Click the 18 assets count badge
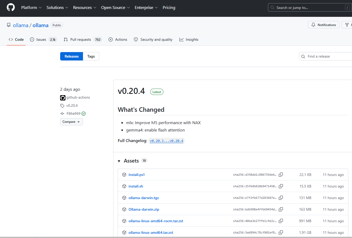352x238 pixels. pyautogui.click(x=144, y=161)
